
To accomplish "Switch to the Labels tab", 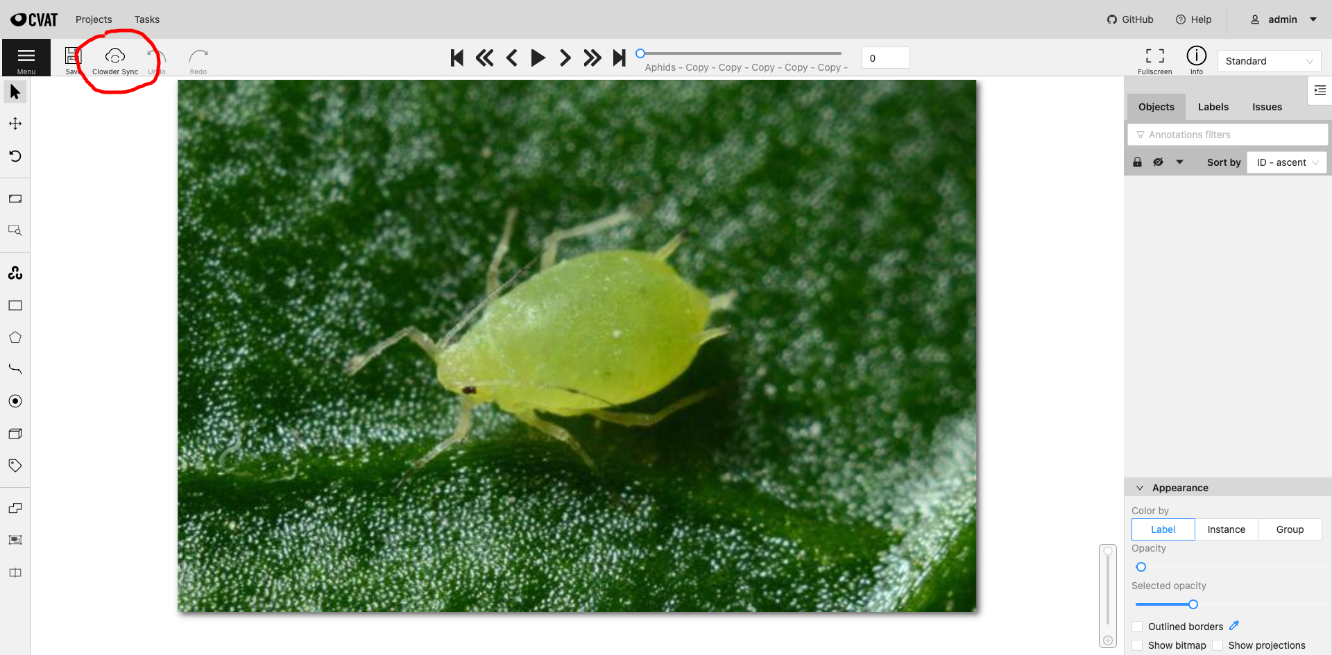I will (1213, 107).
